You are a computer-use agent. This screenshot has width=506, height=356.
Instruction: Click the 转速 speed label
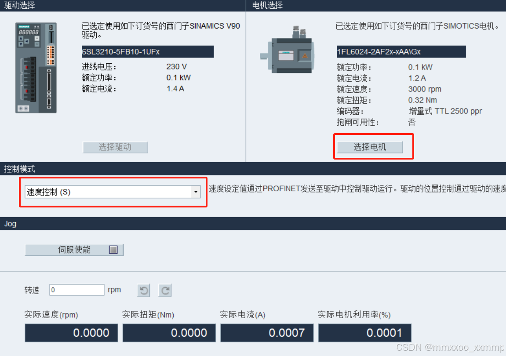click(32, 290)
